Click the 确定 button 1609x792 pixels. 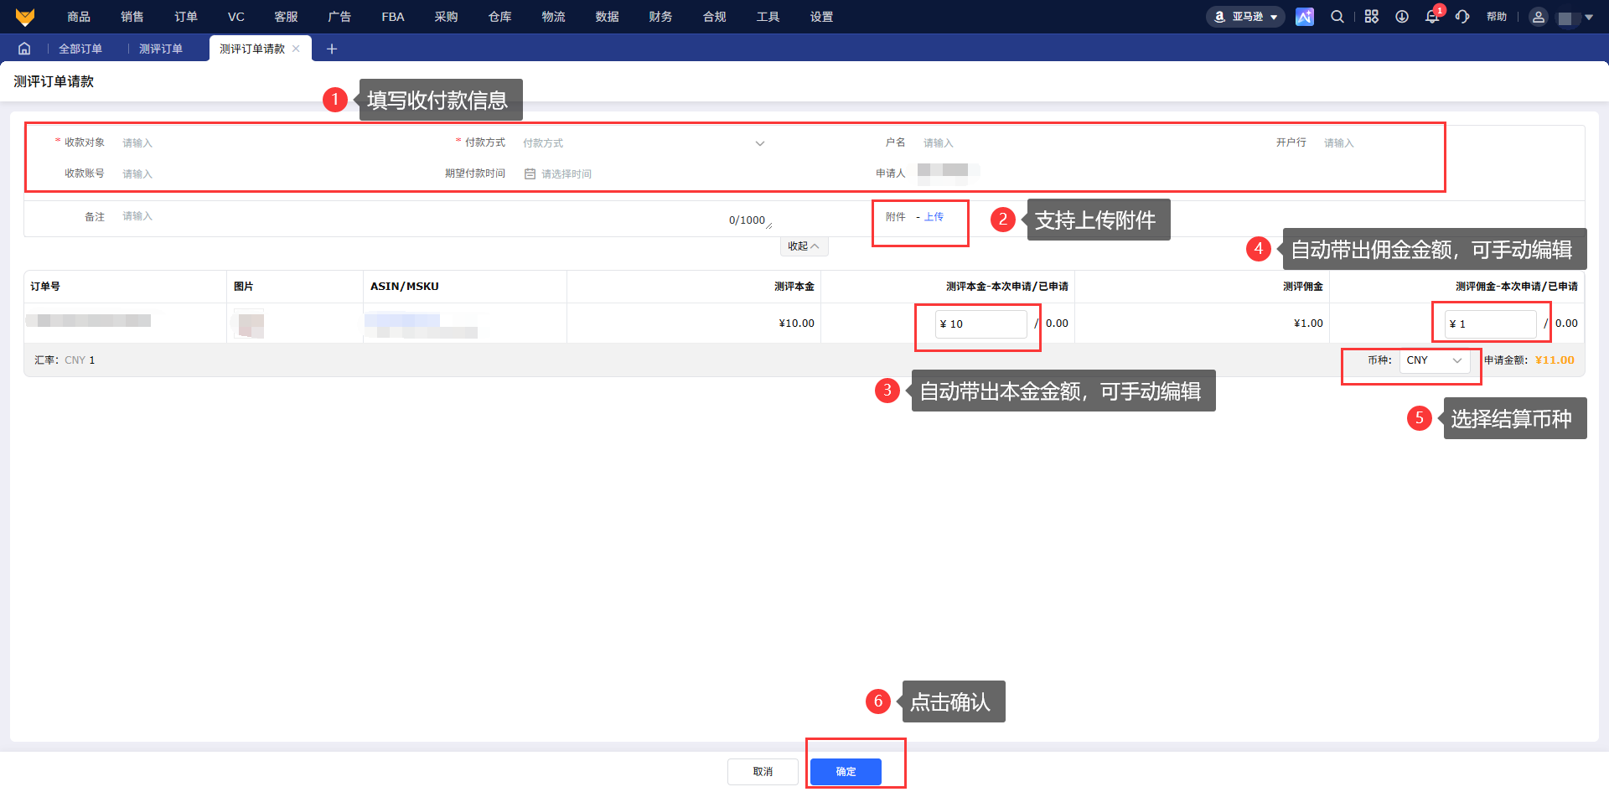[x=846, y=772]
